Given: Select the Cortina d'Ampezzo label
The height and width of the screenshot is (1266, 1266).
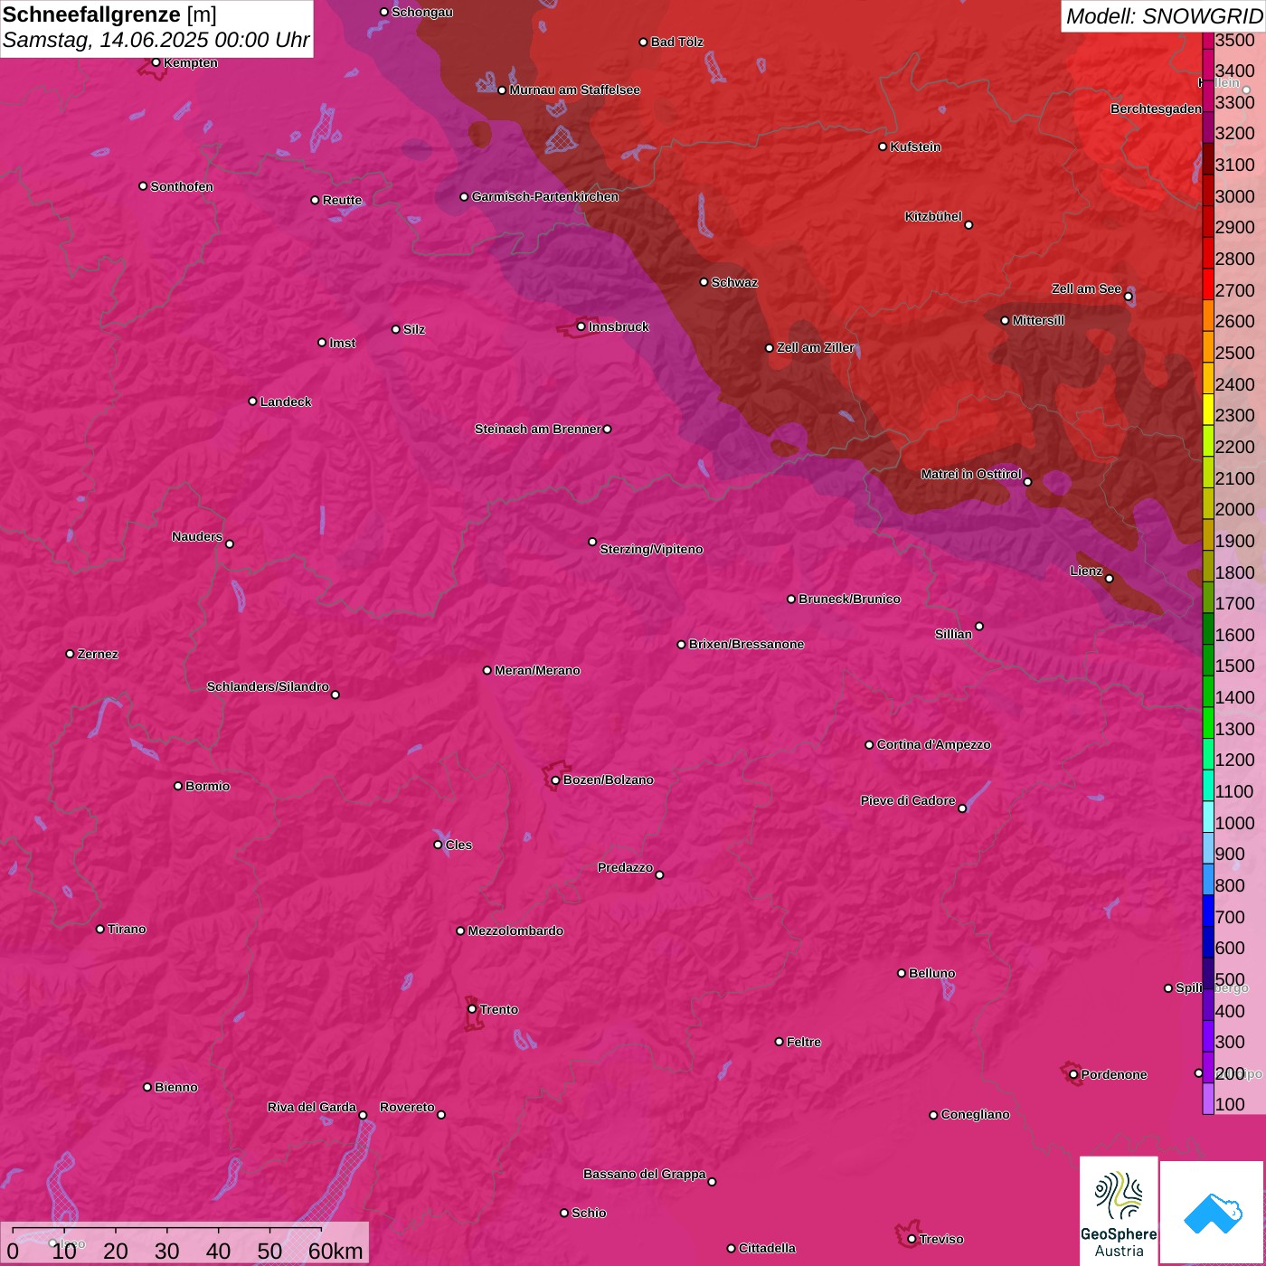Looking at the screenshot, I should 933,744.
